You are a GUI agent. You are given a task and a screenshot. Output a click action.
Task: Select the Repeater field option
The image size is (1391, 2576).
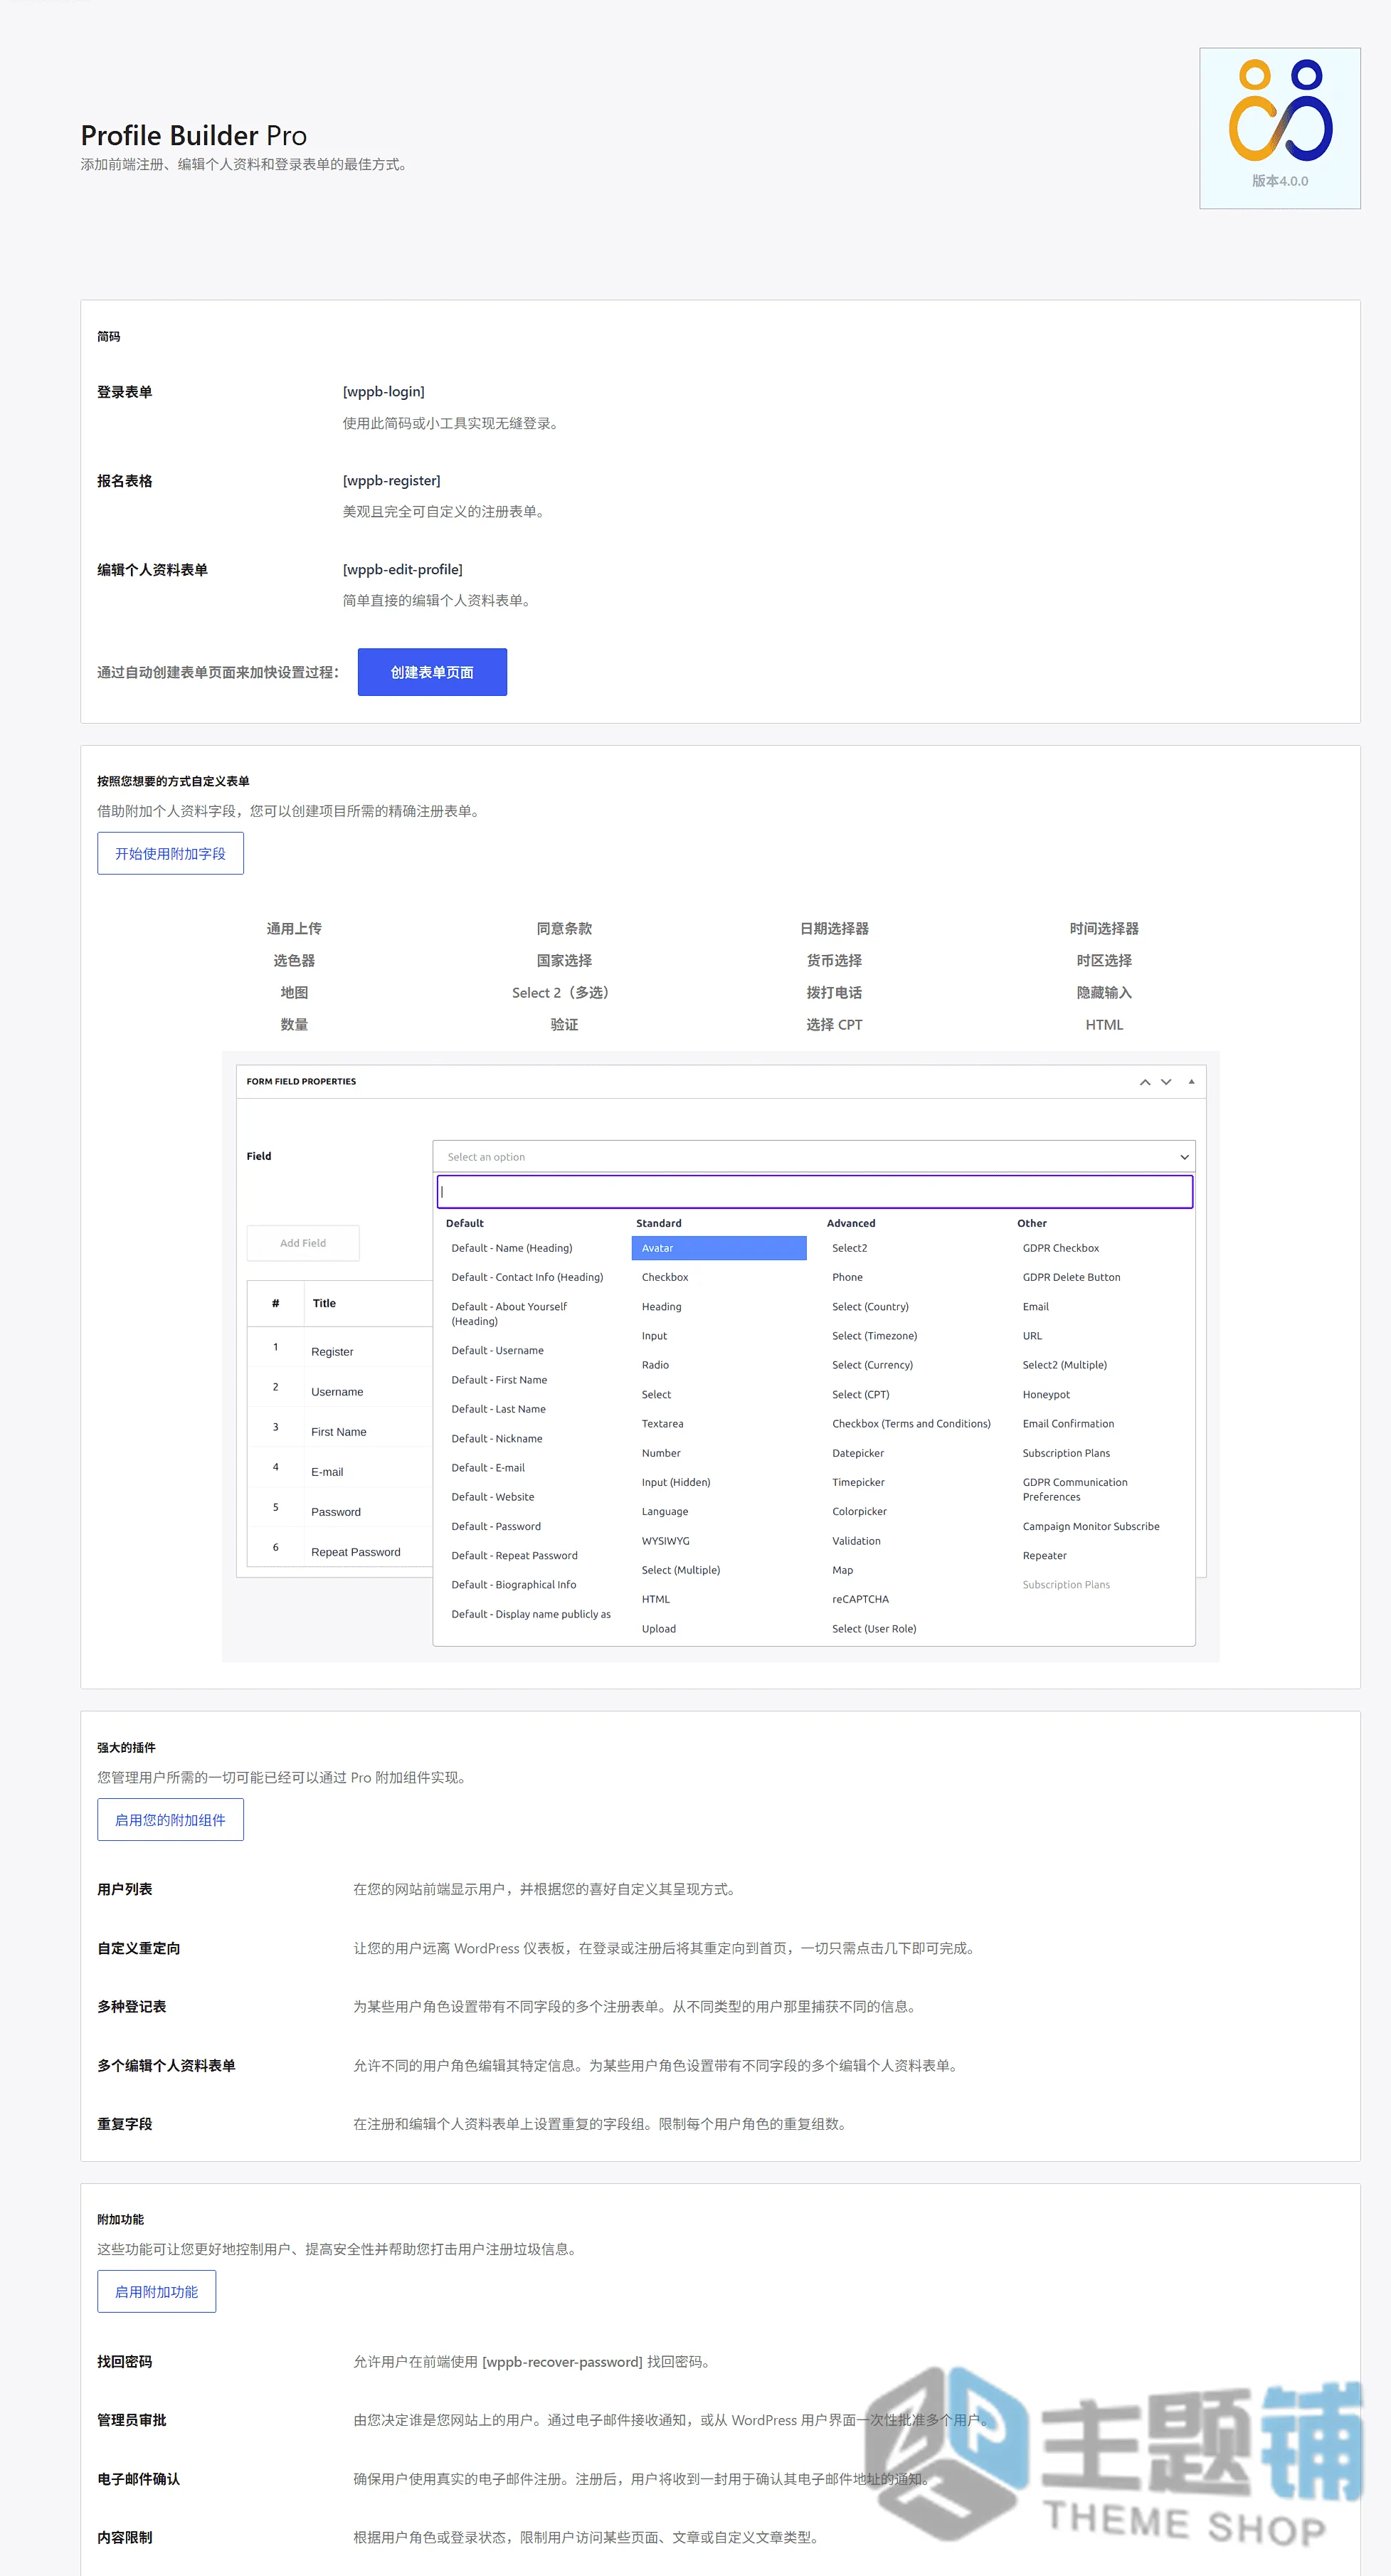pos(1044,1555)
